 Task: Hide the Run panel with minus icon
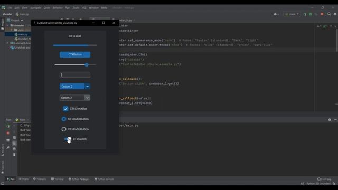click(335, 120)
